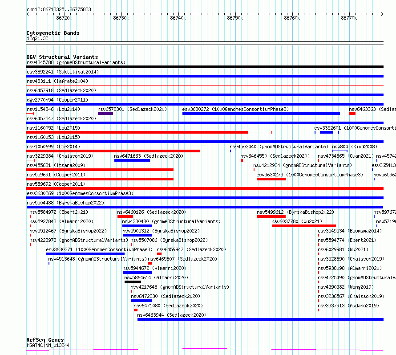
Task: Open nsv4503440 gnomADStructuralVariants entry
Action: pos(279,147)
